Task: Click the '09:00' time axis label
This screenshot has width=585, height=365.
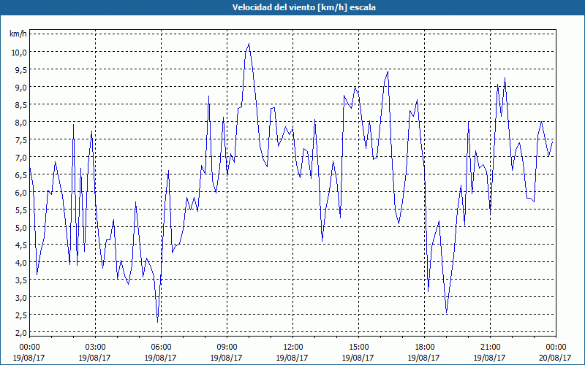Action: click(x=227, y=347)
